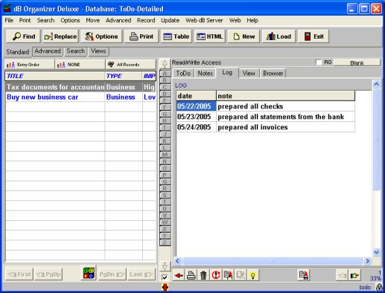The image size is (385, 293).
Task: Click the printer icon in record toolbar
Action: click(191, 275)
